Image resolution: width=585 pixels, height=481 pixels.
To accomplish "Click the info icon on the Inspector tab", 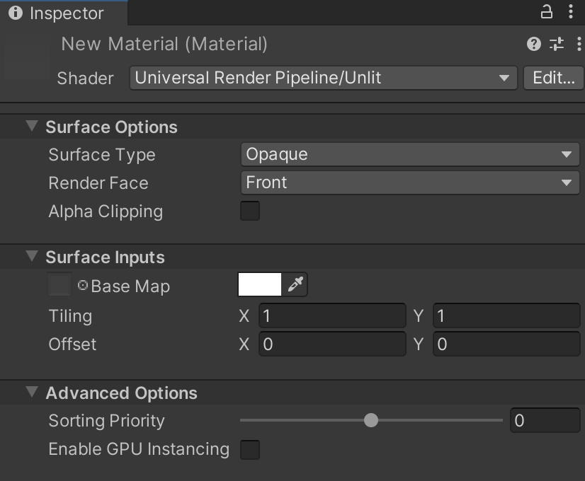I will click(16, 12).
